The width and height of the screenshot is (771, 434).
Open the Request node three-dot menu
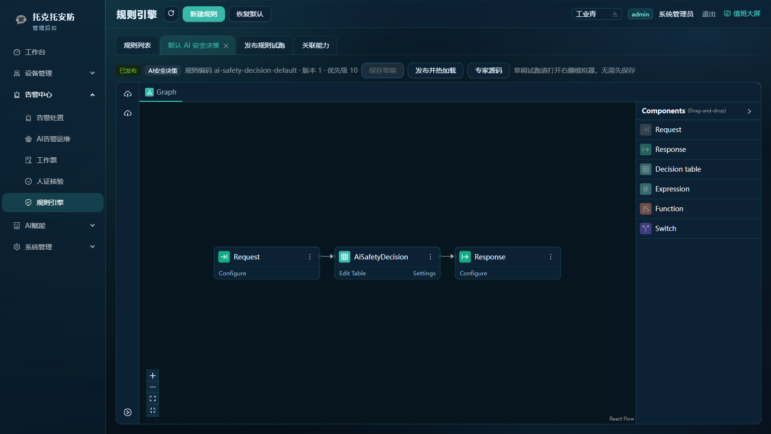click(310, 257)
